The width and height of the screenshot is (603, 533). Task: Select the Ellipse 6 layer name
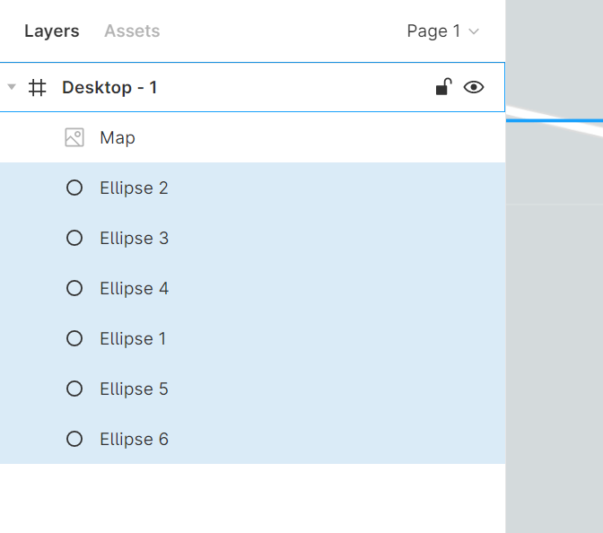point(134,439)
